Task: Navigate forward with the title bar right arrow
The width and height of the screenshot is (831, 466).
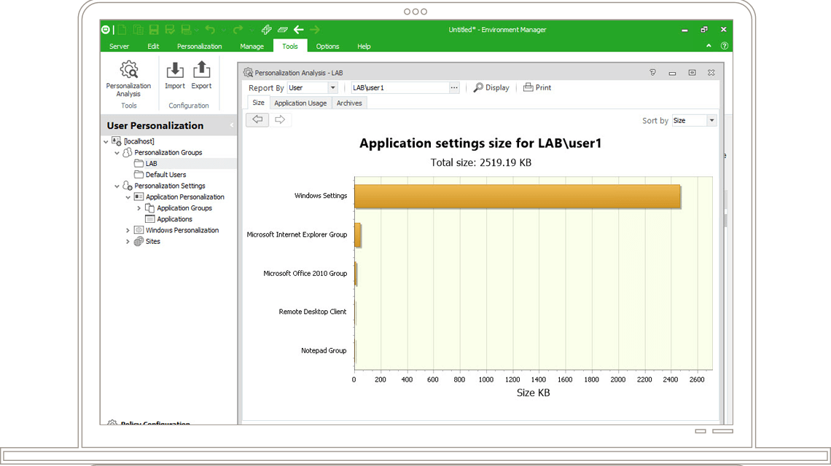Action: (315, 30)
